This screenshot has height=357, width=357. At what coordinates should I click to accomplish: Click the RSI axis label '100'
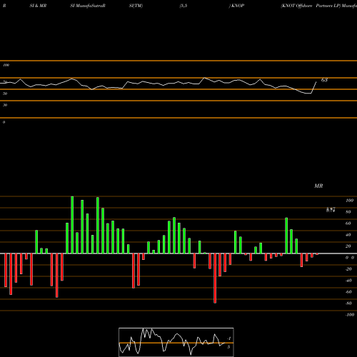tap(6, 65)
